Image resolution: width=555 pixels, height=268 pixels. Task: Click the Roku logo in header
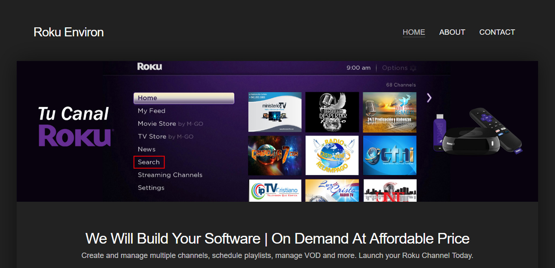click(x=149, y=67)
